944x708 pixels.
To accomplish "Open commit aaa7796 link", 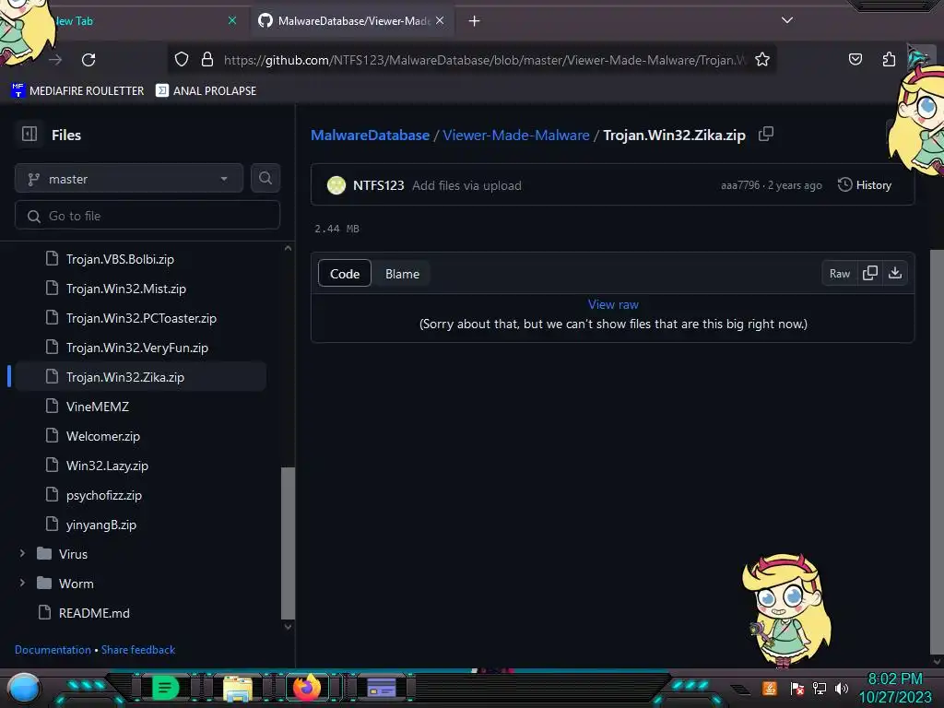I will [740, 185].
